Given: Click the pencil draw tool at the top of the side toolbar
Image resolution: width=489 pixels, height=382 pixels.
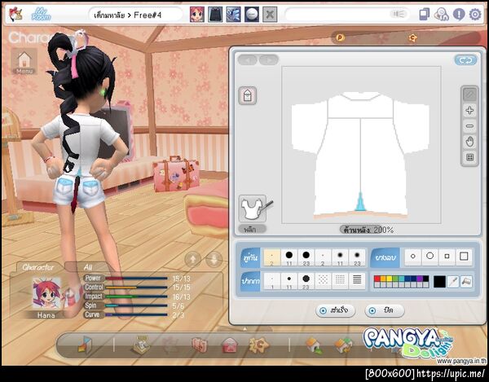Looking at the screenshot, I should tap(469, 94).
